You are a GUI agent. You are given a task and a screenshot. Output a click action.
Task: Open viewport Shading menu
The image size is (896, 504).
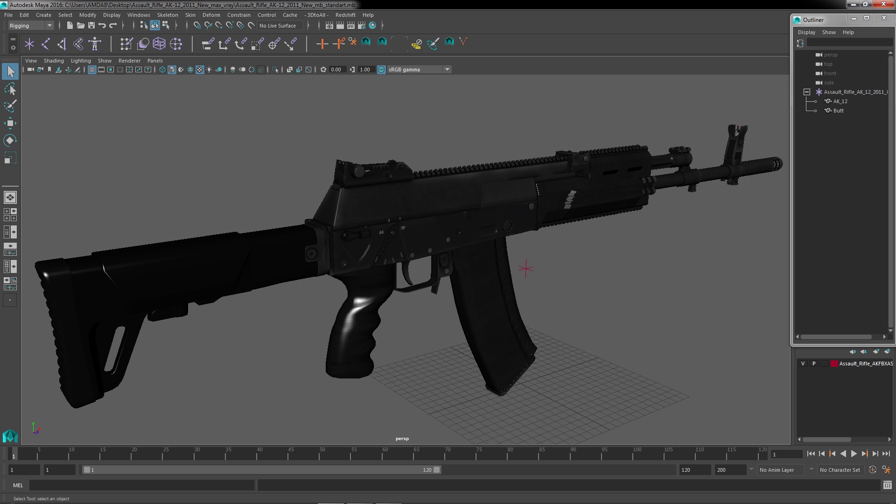[54, 61]
